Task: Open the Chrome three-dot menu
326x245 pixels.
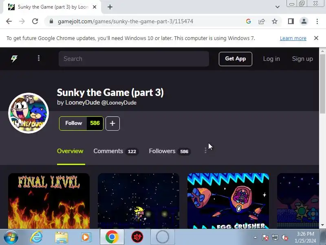Action: click(x=317, y=21)
